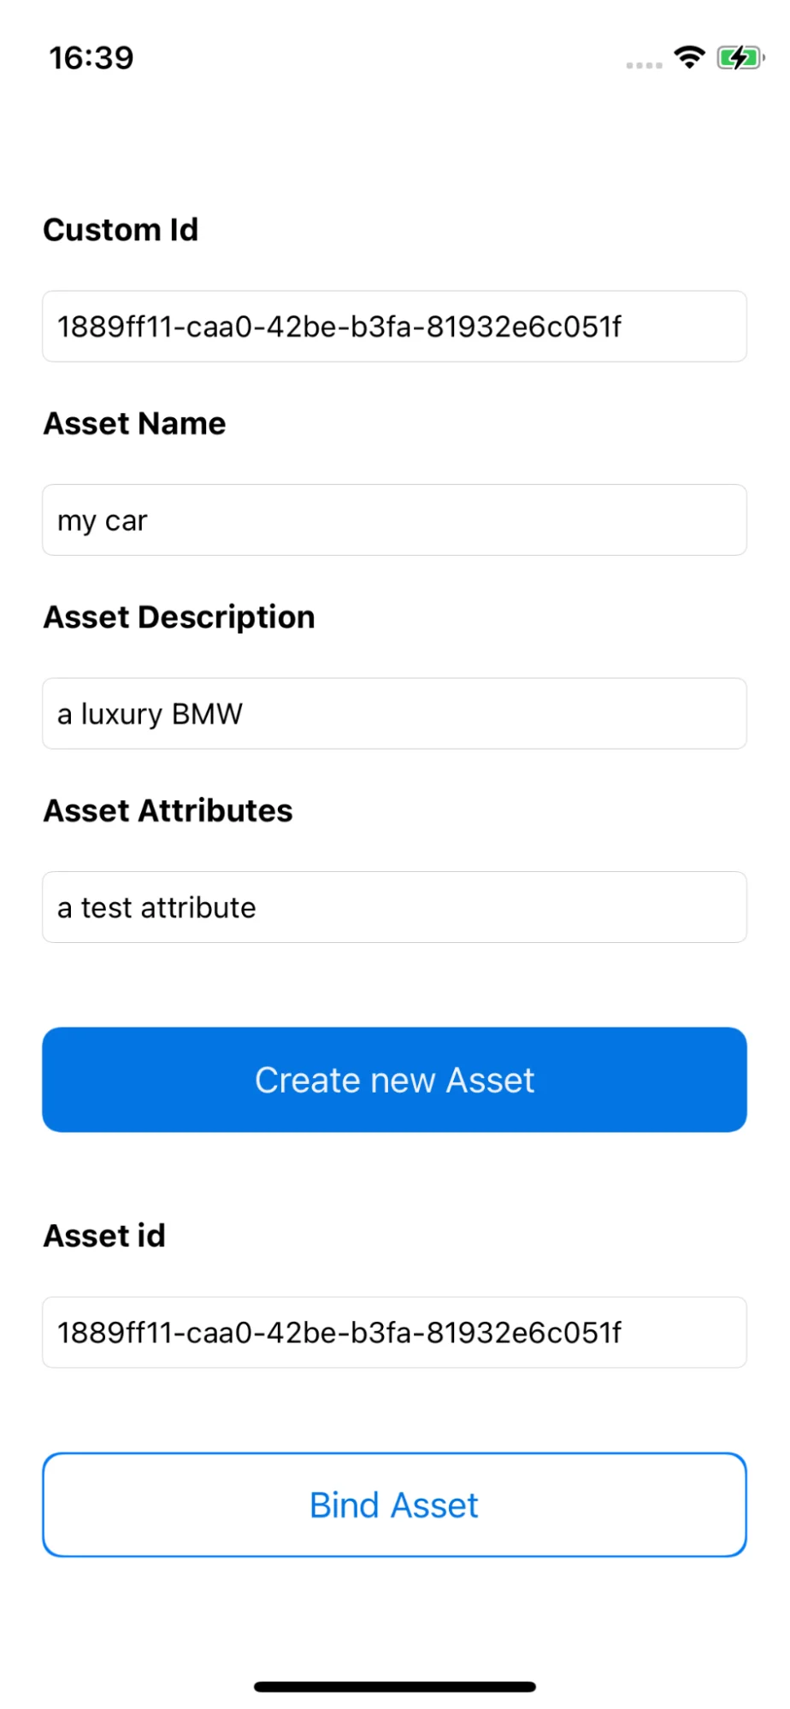Place cursor on the word attribute
The image size is (790, 1709).
(x=198, y=907)
